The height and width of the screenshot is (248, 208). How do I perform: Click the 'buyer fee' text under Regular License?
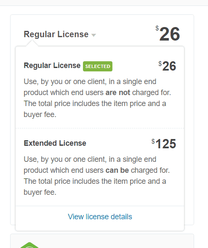point(40,114)
